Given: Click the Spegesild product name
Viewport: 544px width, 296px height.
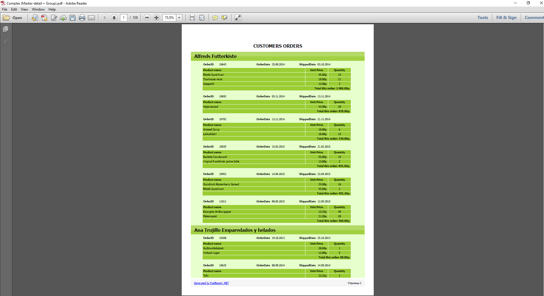Looking at the screenshot, I should coord(209,84).
